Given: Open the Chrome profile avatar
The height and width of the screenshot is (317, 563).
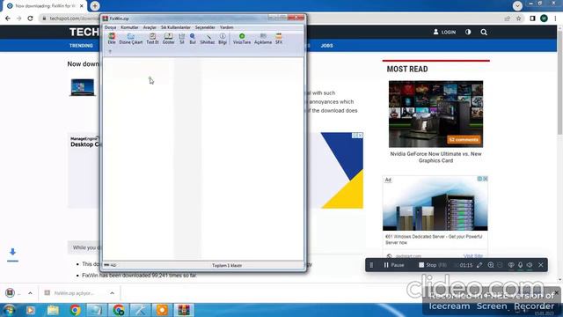Looking at the screenshot, I should pos(544,18).
